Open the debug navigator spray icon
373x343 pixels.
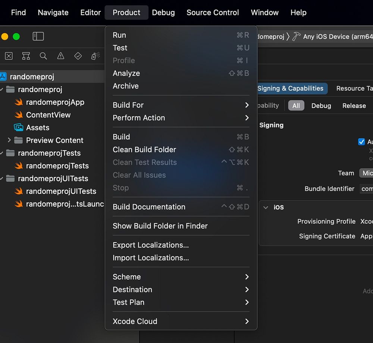95,56
